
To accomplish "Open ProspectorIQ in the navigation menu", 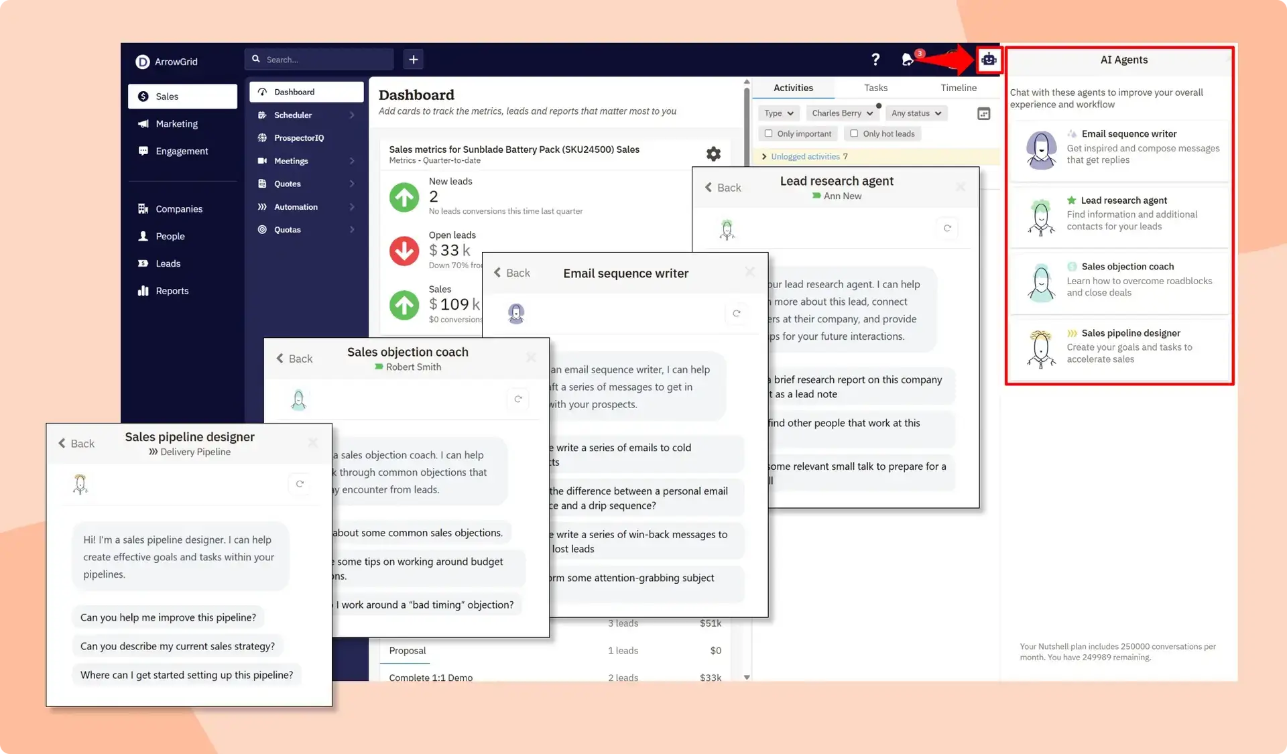I will (299, 137).
